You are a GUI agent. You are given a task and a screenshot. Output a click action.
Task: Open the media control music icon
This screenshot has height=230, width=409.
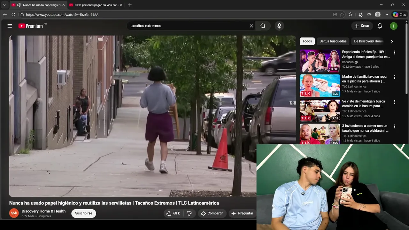pyautogui.click(x=360, y=14)
